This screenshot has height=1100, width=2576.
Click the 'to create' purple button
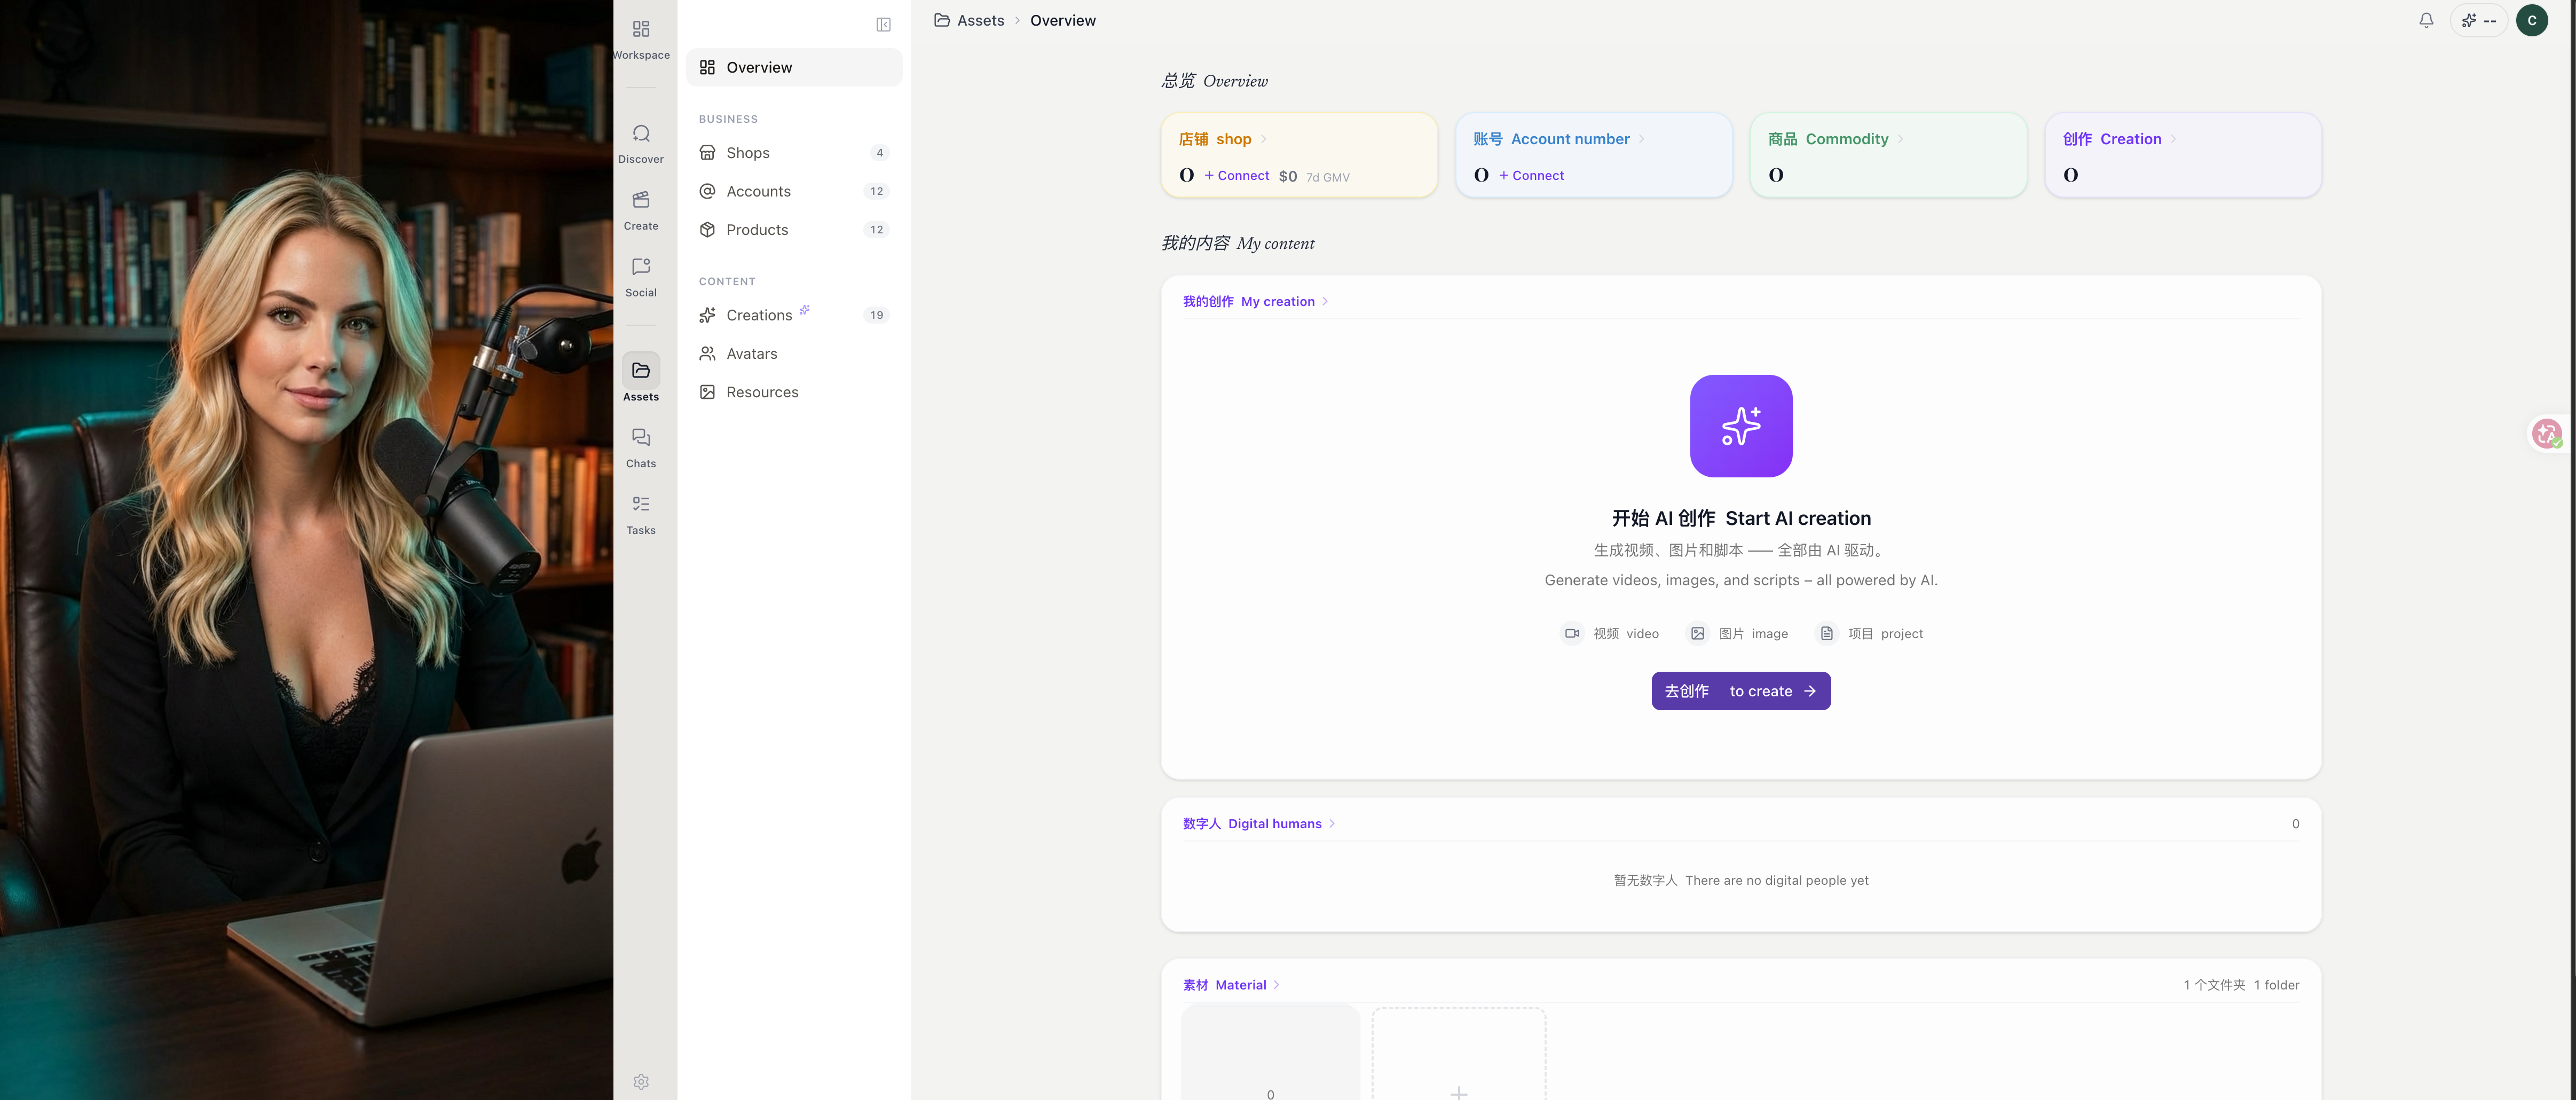(x=1740, y=691)
